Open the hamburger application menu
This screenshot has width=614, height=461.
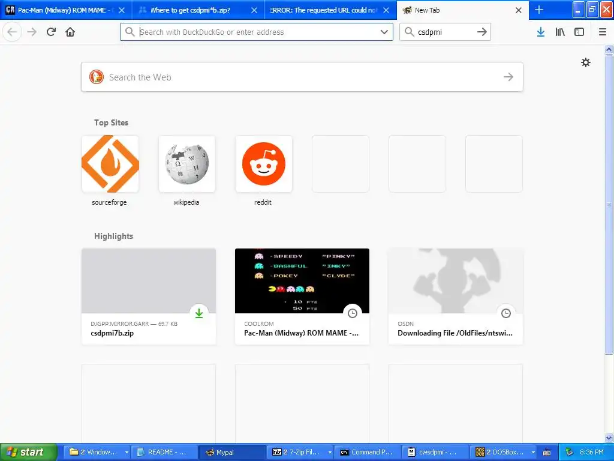603,32
